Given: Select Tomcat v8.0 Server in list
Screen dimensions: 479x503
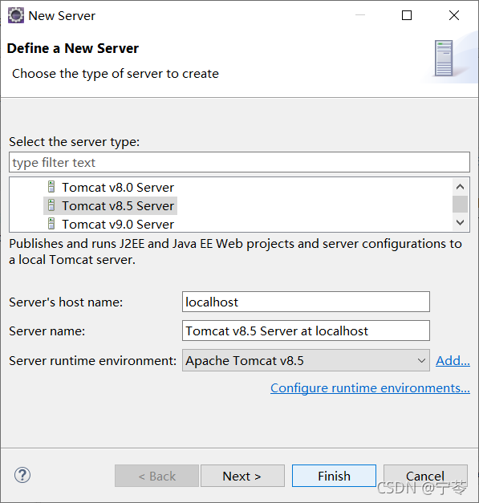Looking at the screenshot, I should (x=118, y=188).
